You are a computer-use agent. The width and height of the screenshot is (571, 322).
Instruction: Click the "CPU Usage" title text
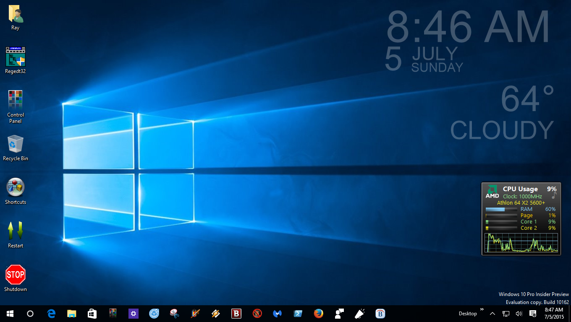pyautogui.click(x=520, y=189)
